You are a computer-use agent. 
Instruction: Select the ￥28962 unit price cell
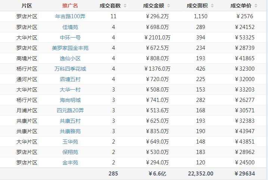point(244,152)
